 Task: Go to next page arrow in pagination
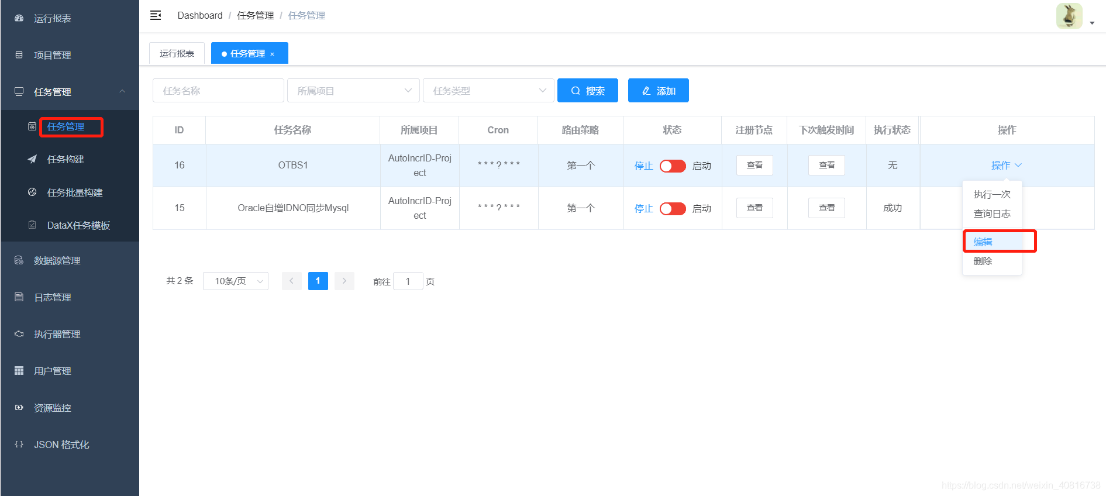(344, 281)
